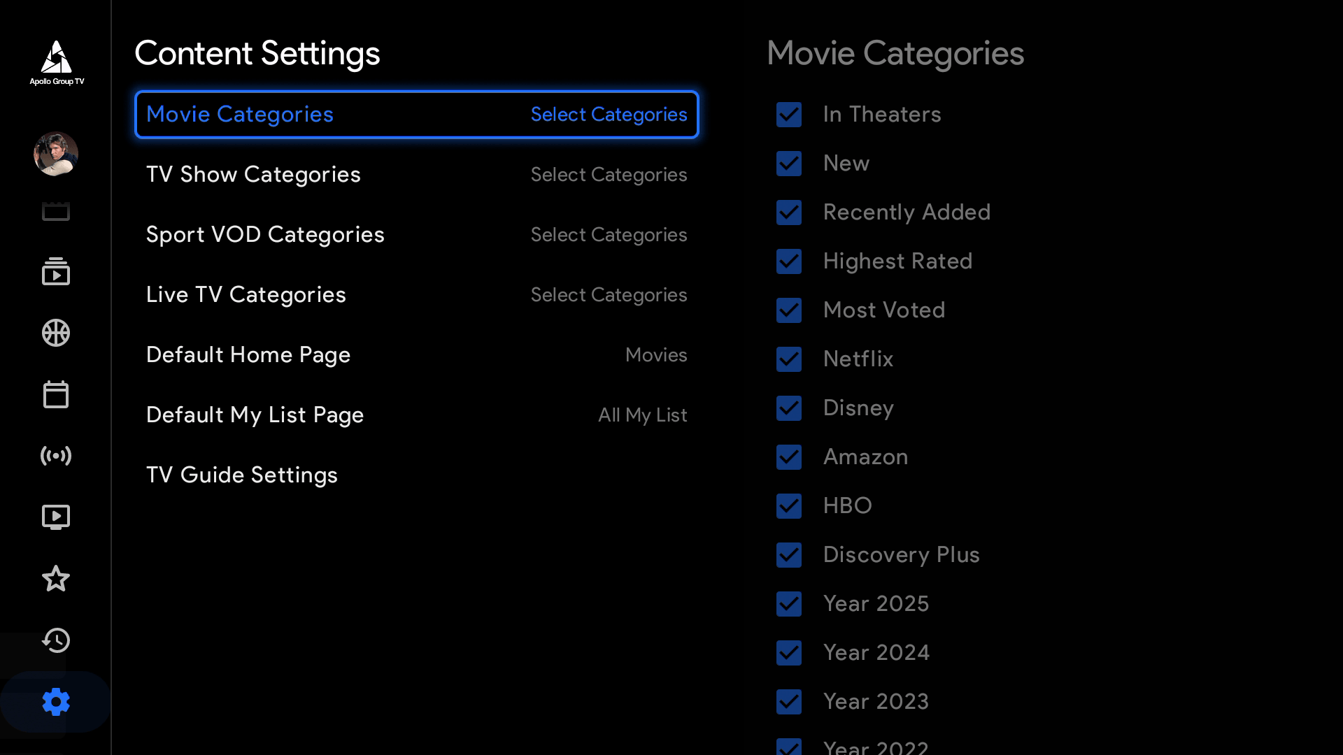Toggle the Highest Rated checkbox
The image size is (1343, 755).
[x=789, y=261]
